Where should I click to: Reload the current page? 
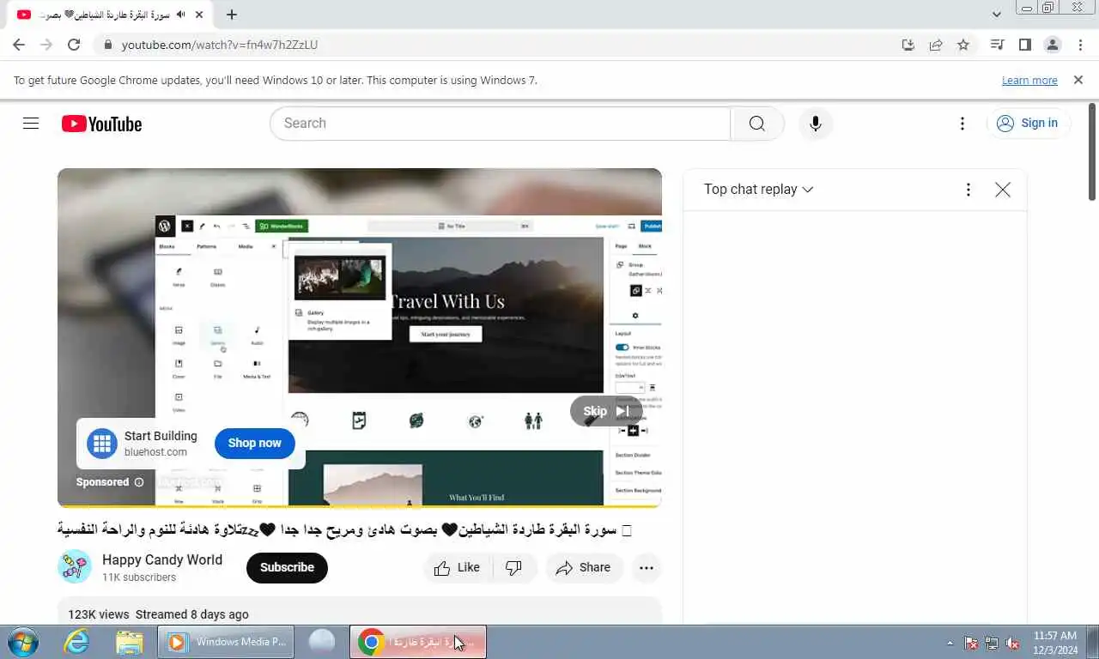point(74,45)
